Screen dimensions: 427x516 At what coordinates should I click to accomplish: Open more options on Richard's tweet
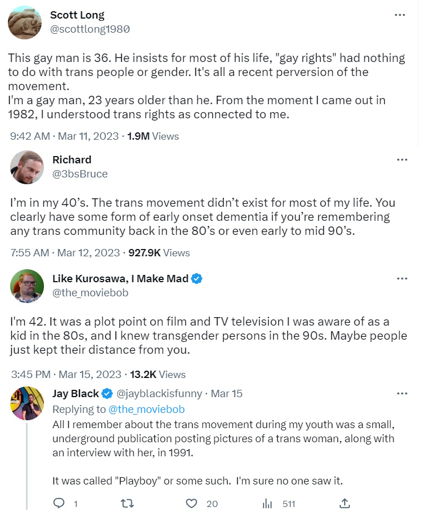(402, 160)
